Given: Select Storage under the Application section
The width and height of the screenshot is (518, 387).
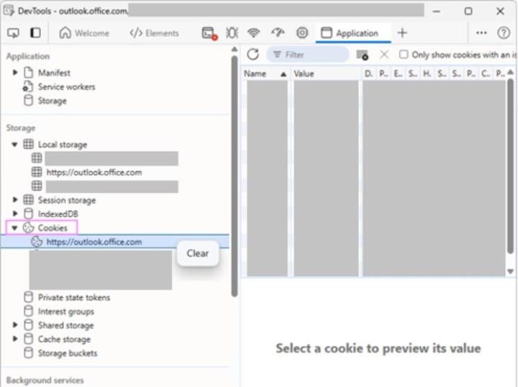Looking at the screenshot, I should [x=53, y=101].
